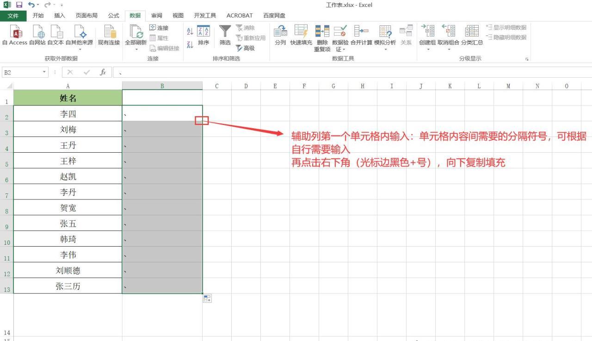
Task: Click the 连接 connections button
Action: point(159,28)
